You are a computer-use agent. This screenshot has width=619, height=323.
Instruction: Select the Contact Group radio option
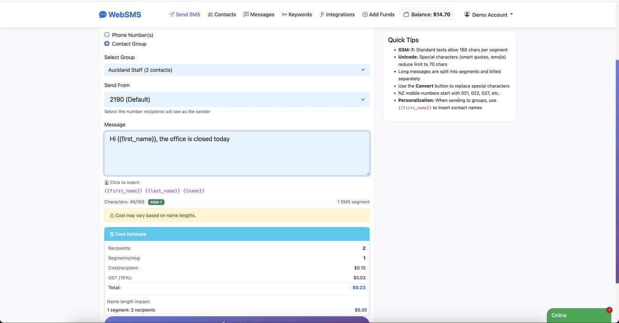click(107, 44)
